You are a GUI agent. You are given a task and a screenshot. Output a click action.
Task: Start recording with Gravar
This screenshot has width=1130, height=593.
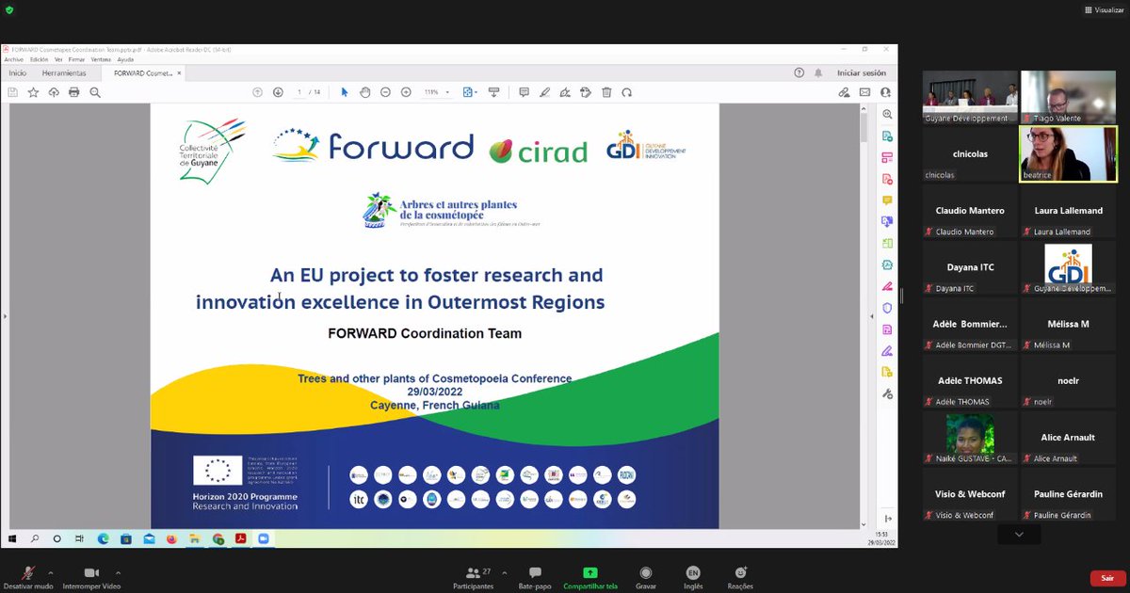(x=646, y=576)
